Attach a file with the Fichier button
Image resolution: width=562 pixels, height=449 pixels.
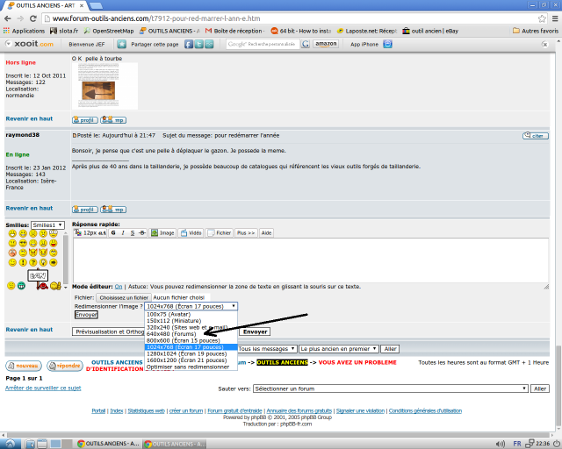click(x=220, y=232)
